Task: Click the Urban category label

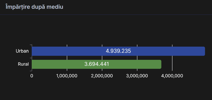Action: point(22,51)
